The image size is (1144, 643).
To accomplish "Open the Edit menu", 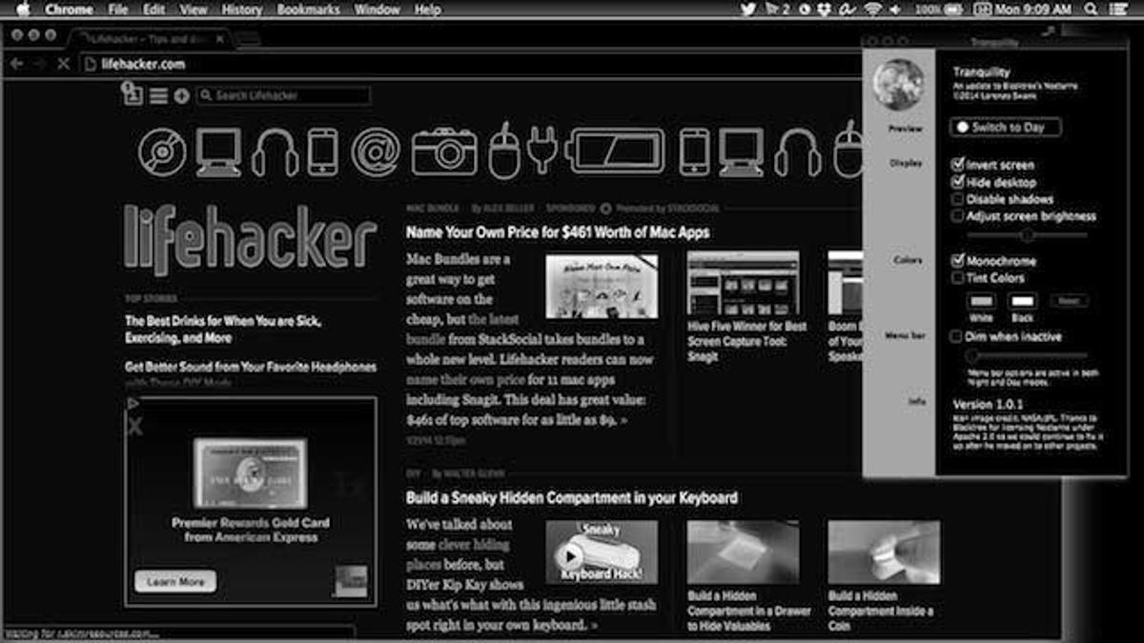I will click(x=153, y=10).
